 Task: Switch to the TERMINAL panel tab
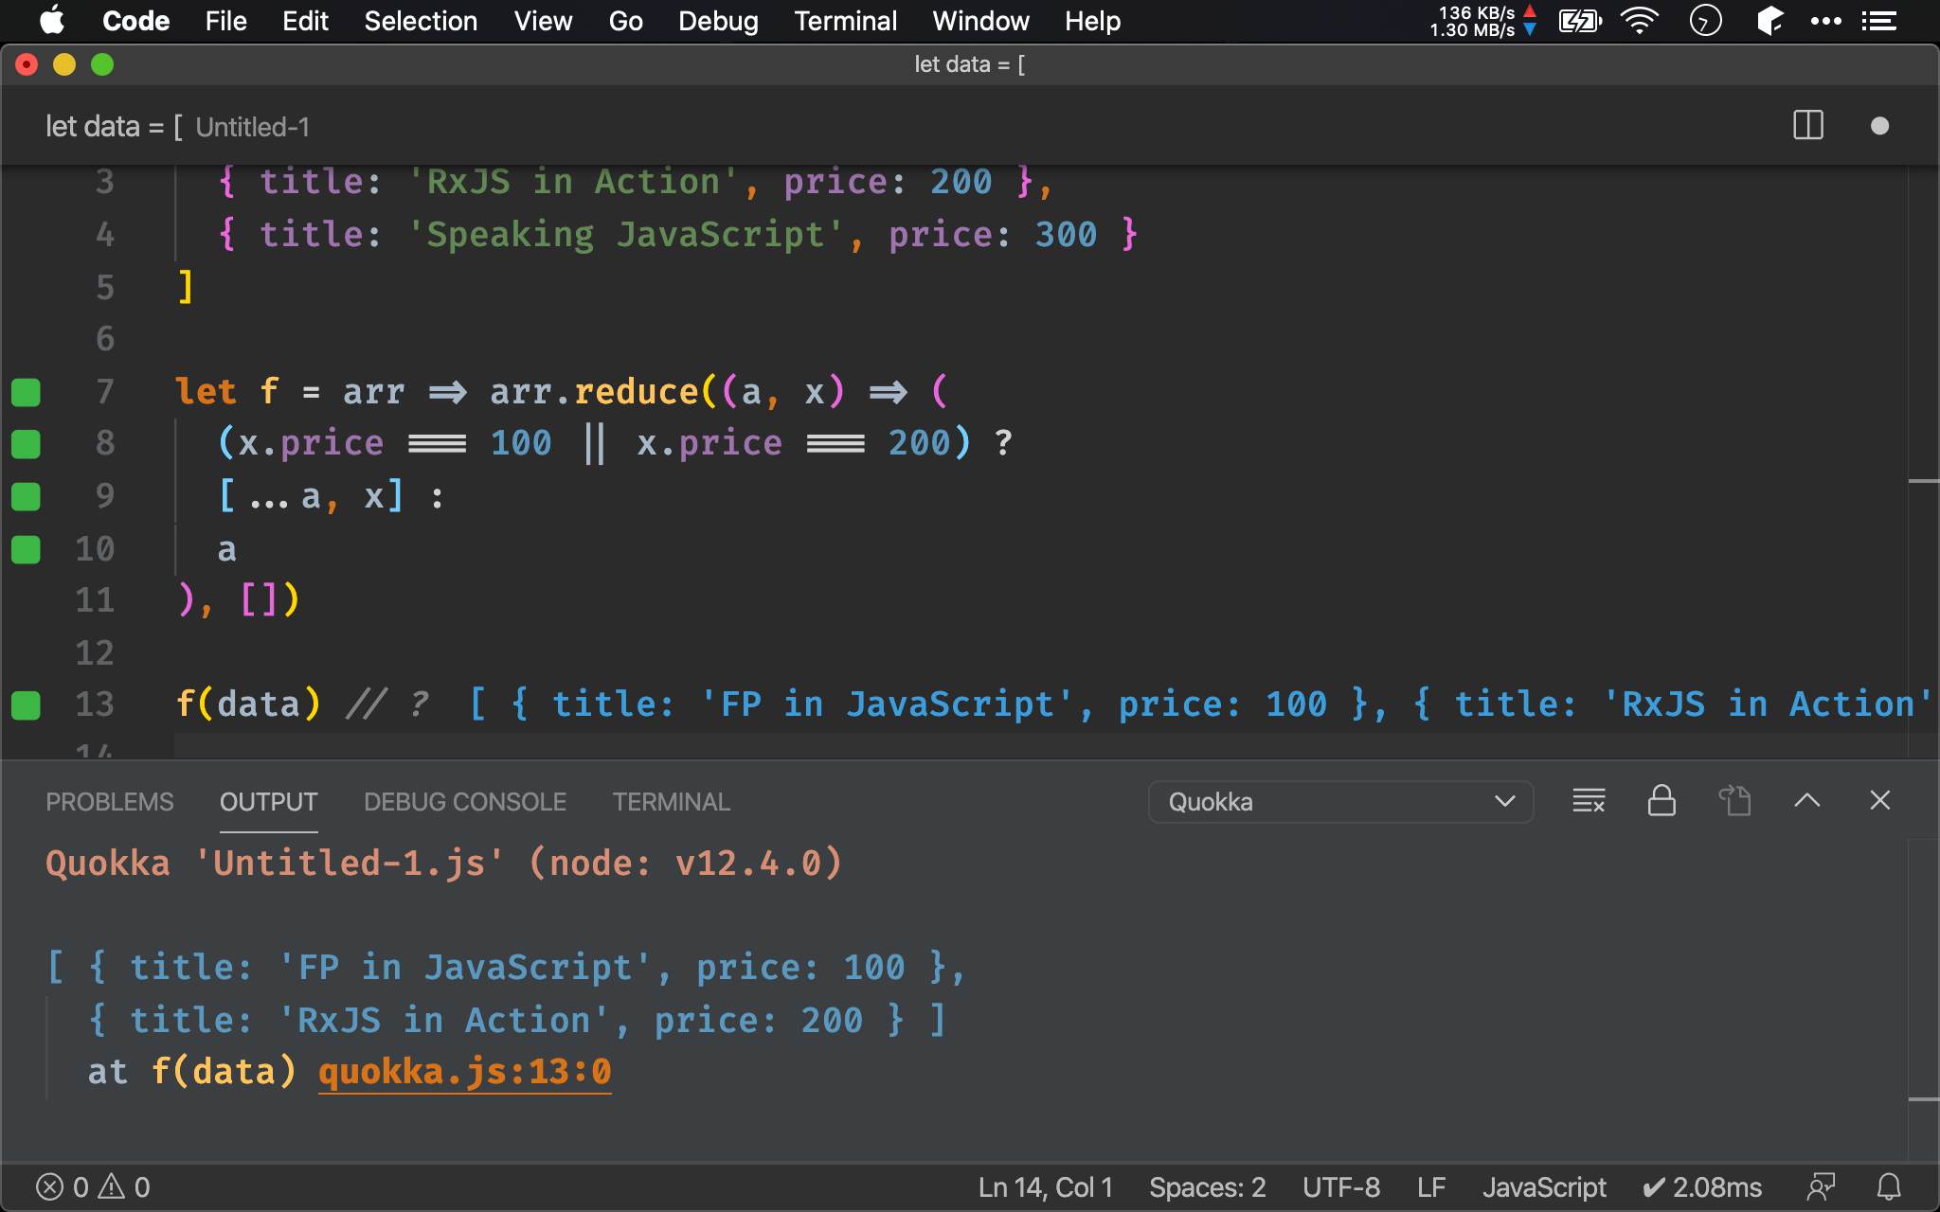click(x=671, y=802)
